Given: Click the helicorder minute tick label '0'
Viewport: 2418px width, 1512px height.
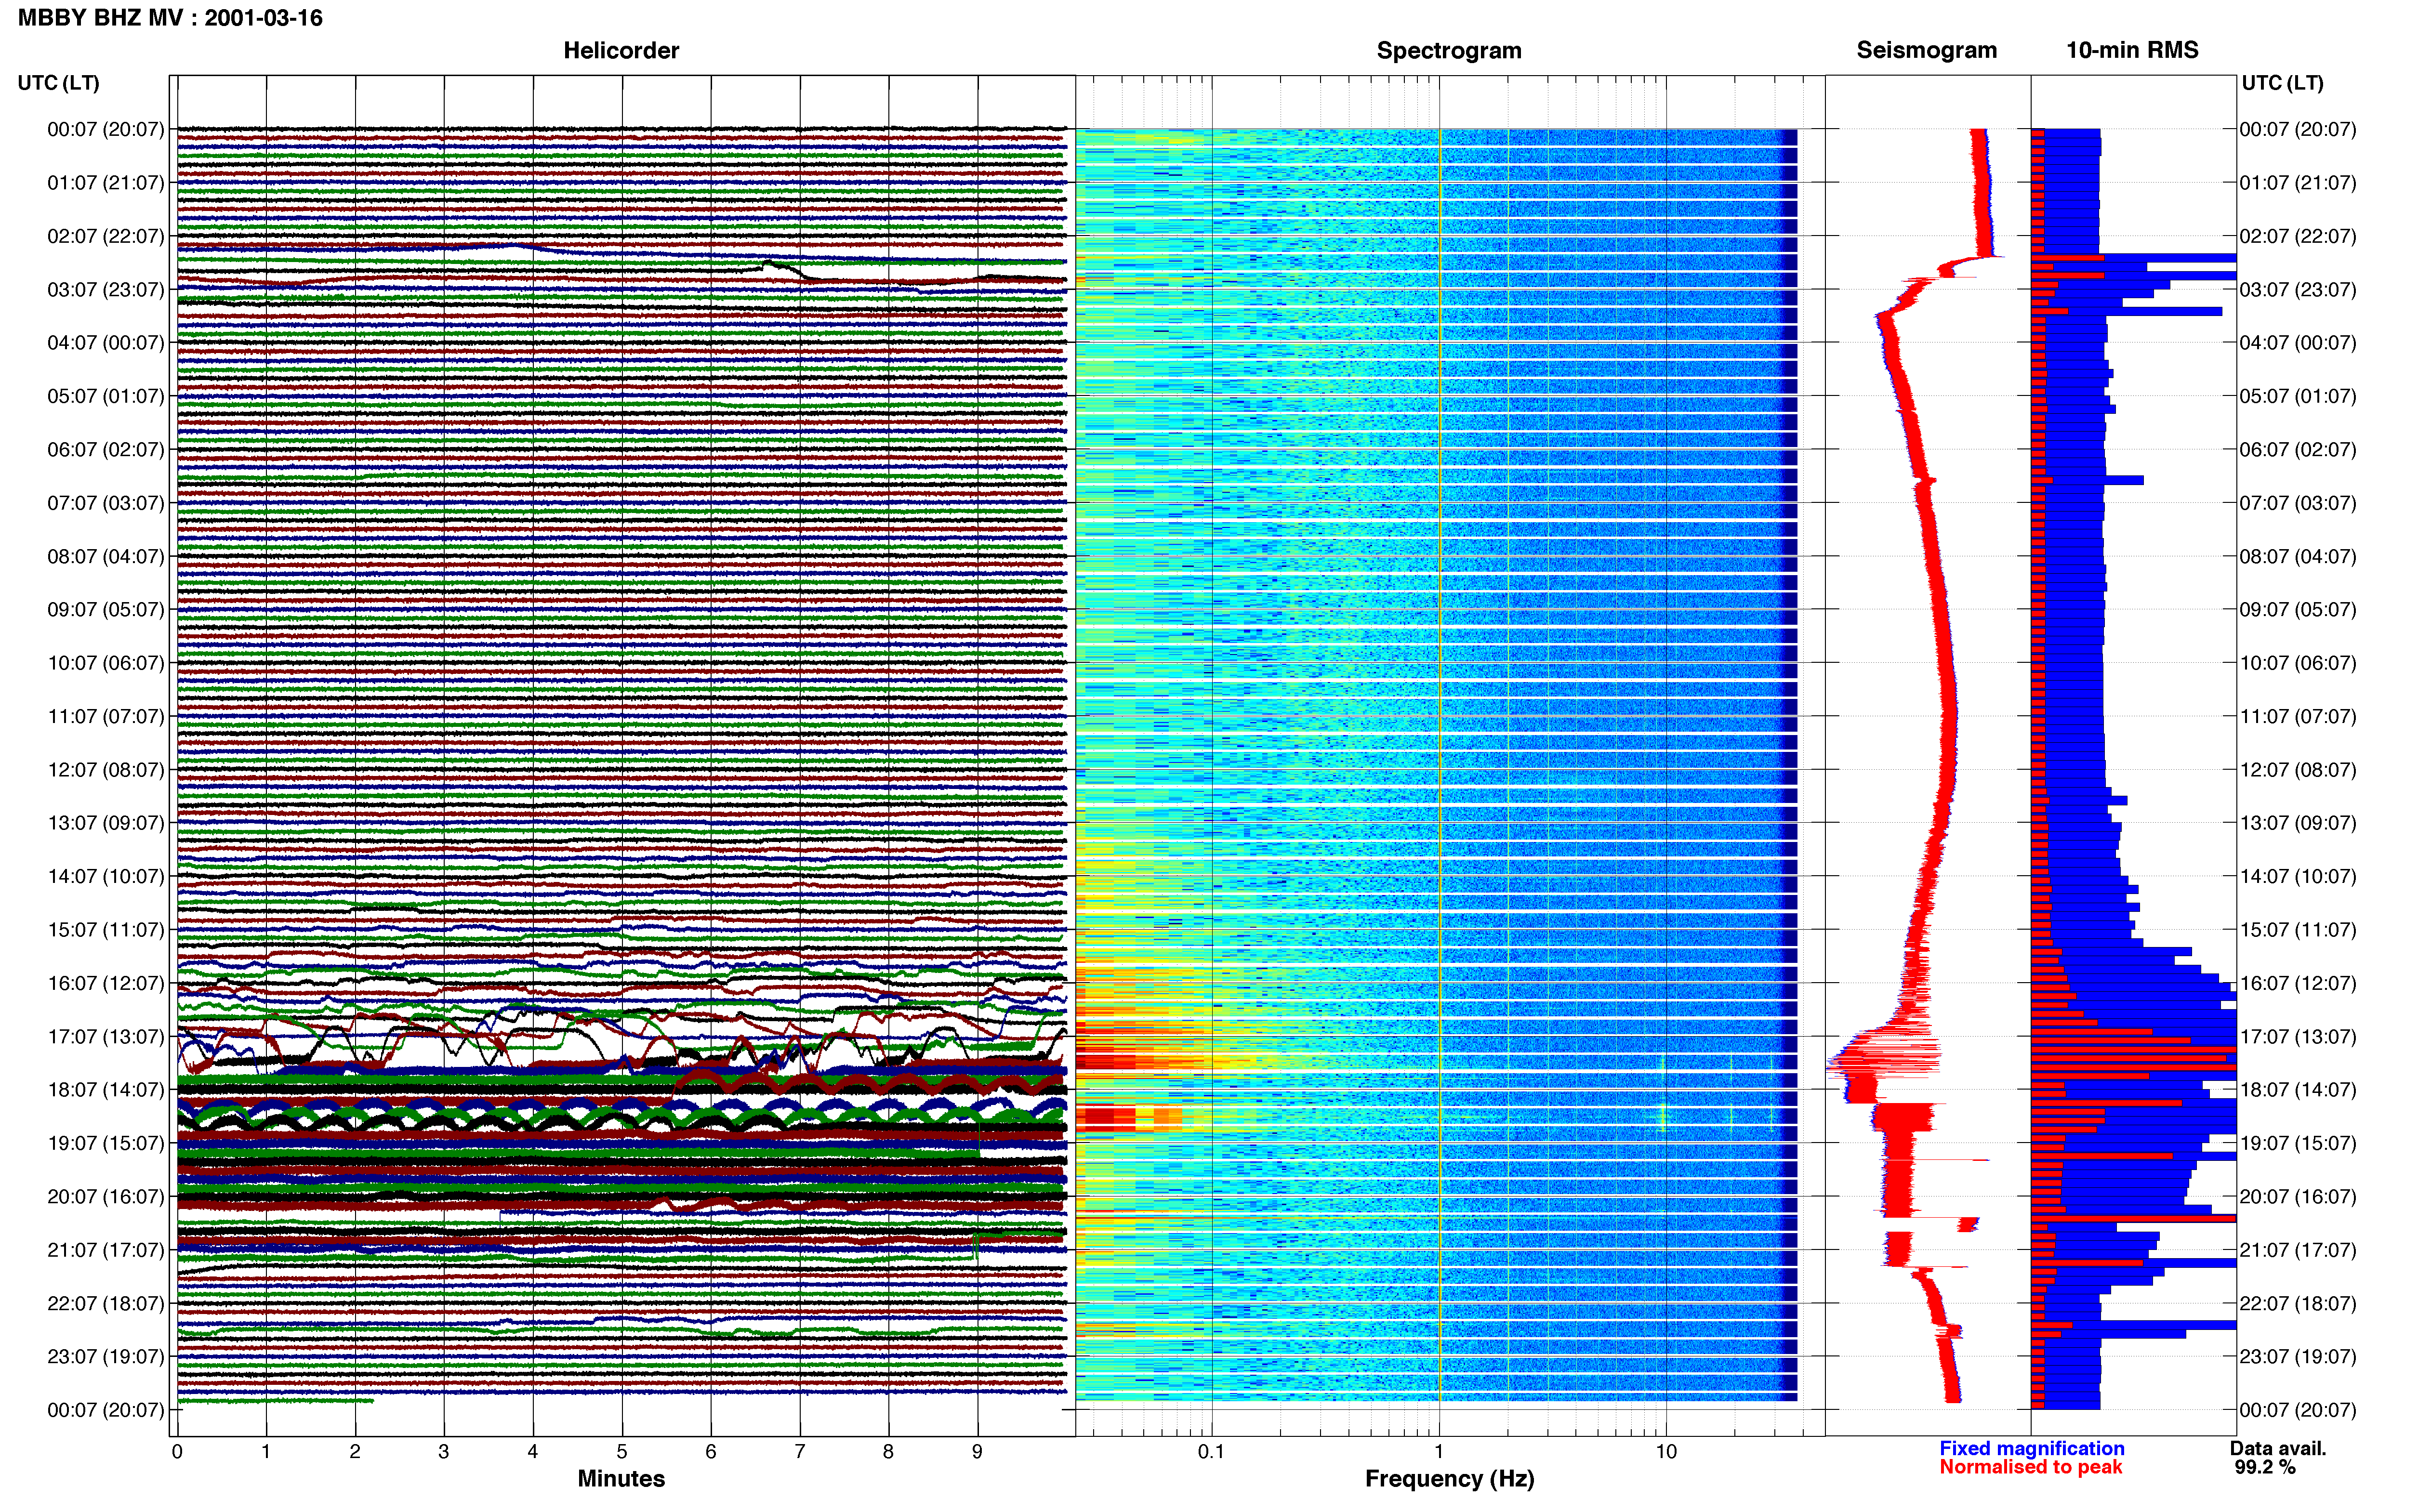Looking at the screenshot, I should [x=177, y=1452].
